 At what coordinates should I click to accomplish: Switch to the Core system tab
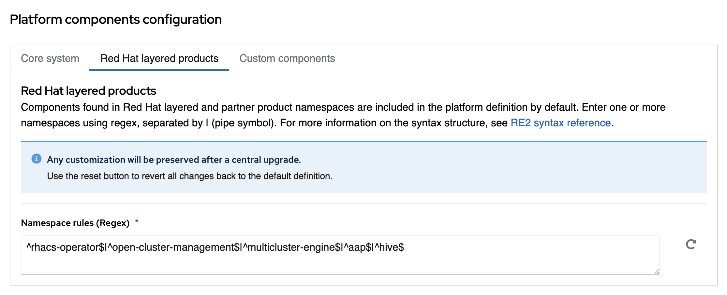(x=50, y=59)
